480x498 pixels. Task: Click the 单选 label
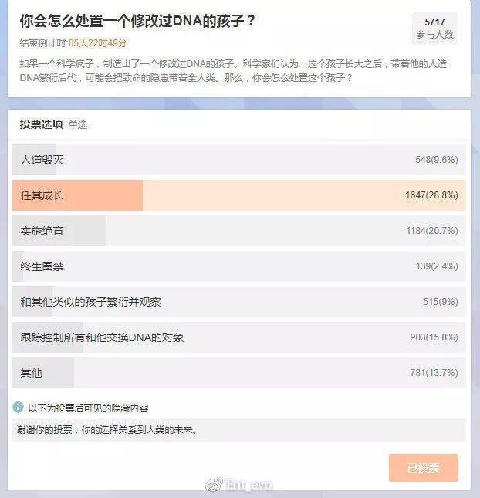click(78, 125)
